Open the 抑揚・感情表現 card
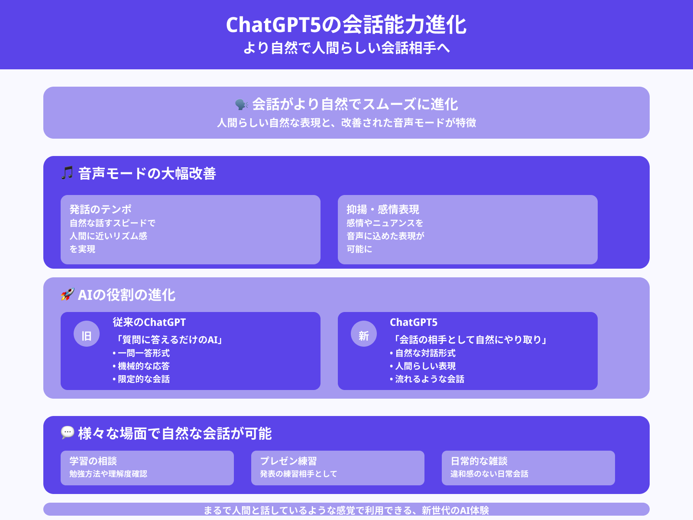 point(468,230)
